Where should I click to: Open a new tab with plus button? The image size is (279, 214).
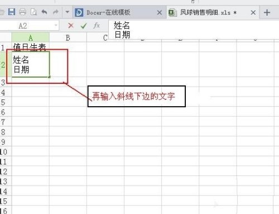point(267,13)
